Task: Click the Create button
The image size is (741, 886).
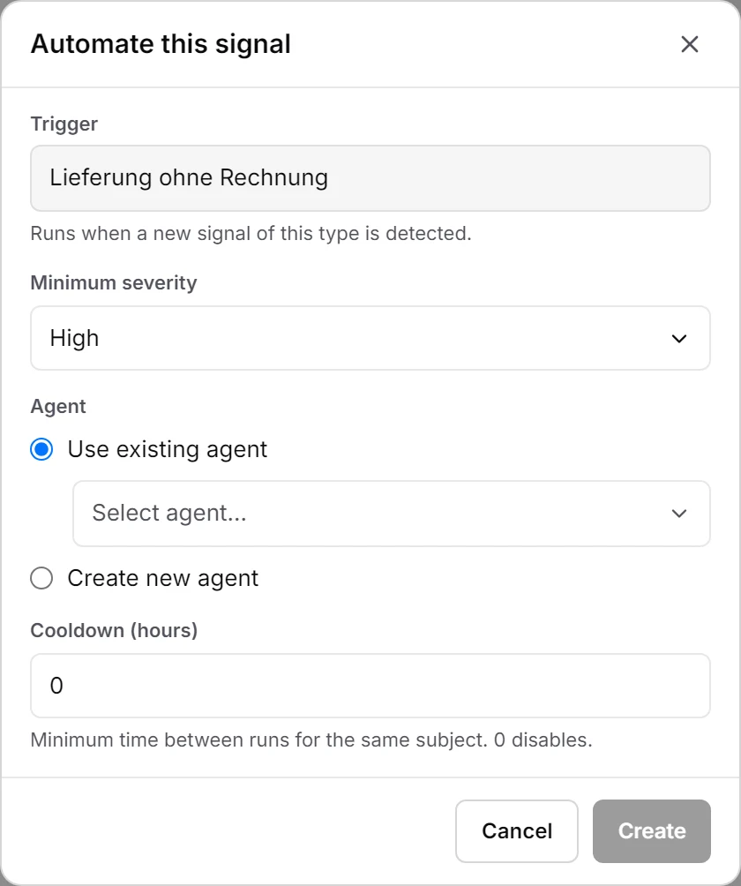Action: click(652, 831)
